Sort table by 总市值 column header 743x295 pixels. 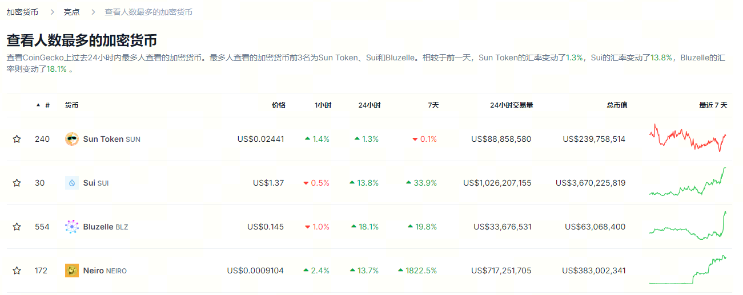pos(617,105)
